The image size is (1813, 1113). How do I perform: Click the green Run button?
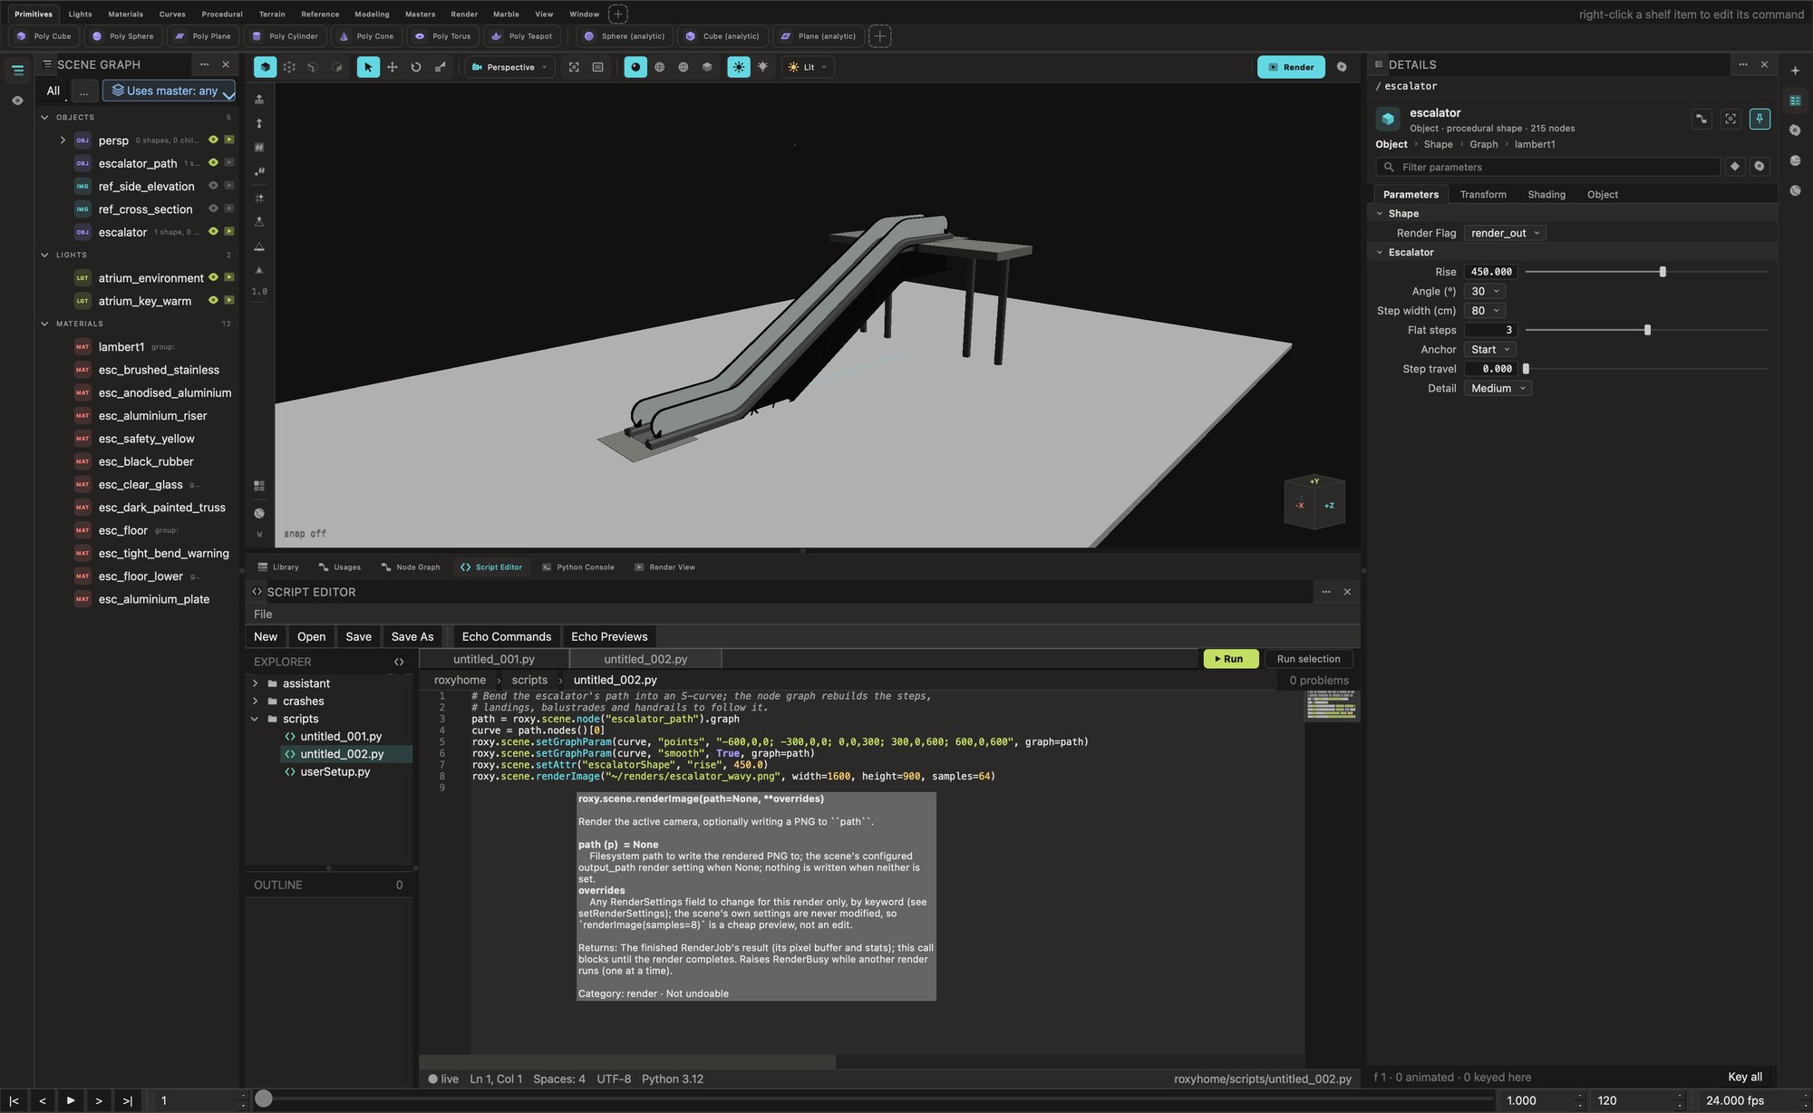coord(1230,659)
